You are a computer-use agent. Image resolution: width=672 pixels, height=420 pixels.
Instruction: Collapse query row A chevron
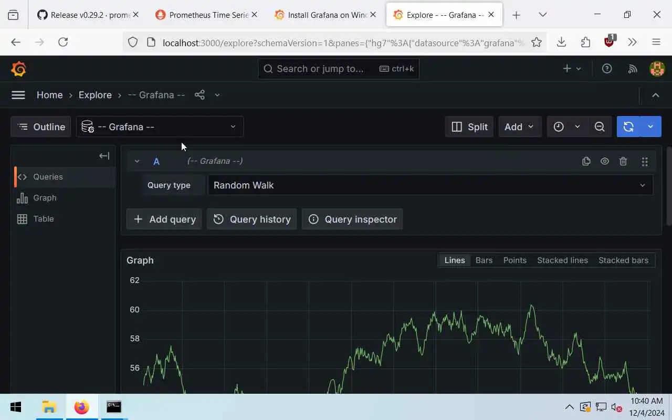(x=137, y=161)
